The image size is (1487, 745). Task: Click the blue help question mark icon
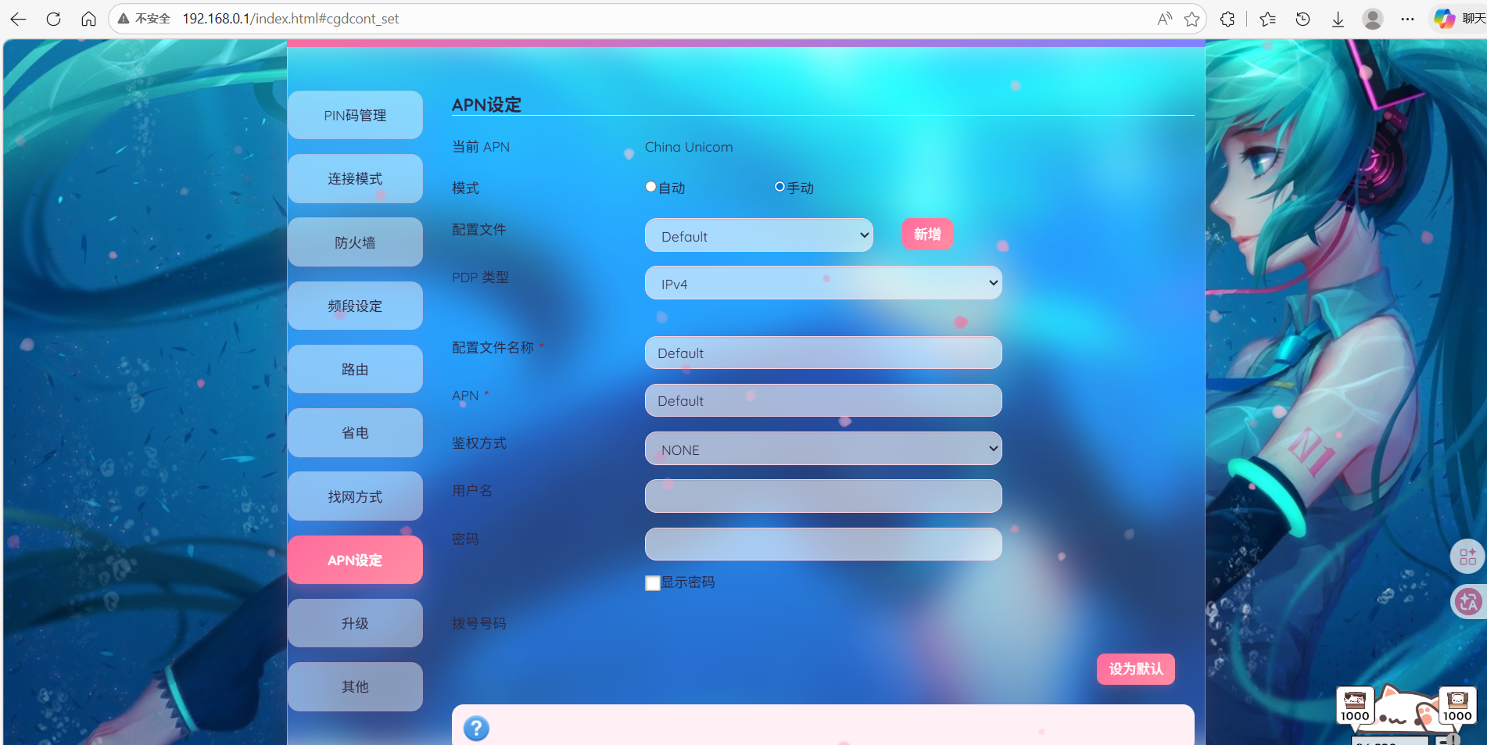(476, 728)
